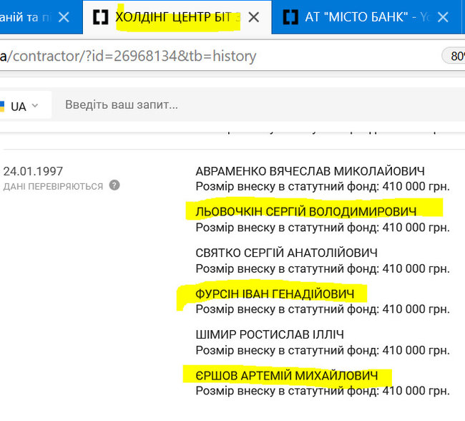
Task: Click ФУРСІН ІВАН ГЕНАДІЙОВИЧ name
Action: (275, 294)
